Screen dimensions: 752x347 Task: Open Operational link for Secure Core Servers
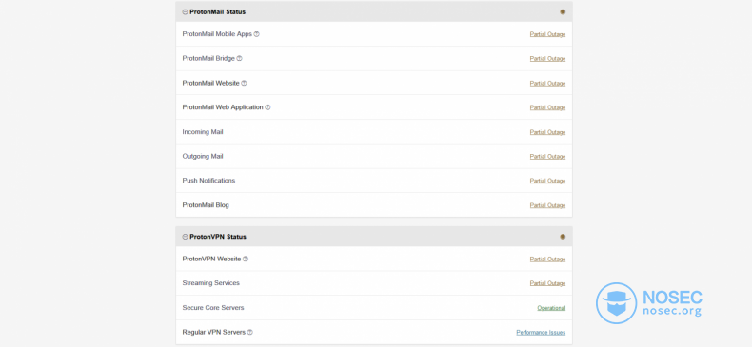pyautogui.click(x=551, y=308)
